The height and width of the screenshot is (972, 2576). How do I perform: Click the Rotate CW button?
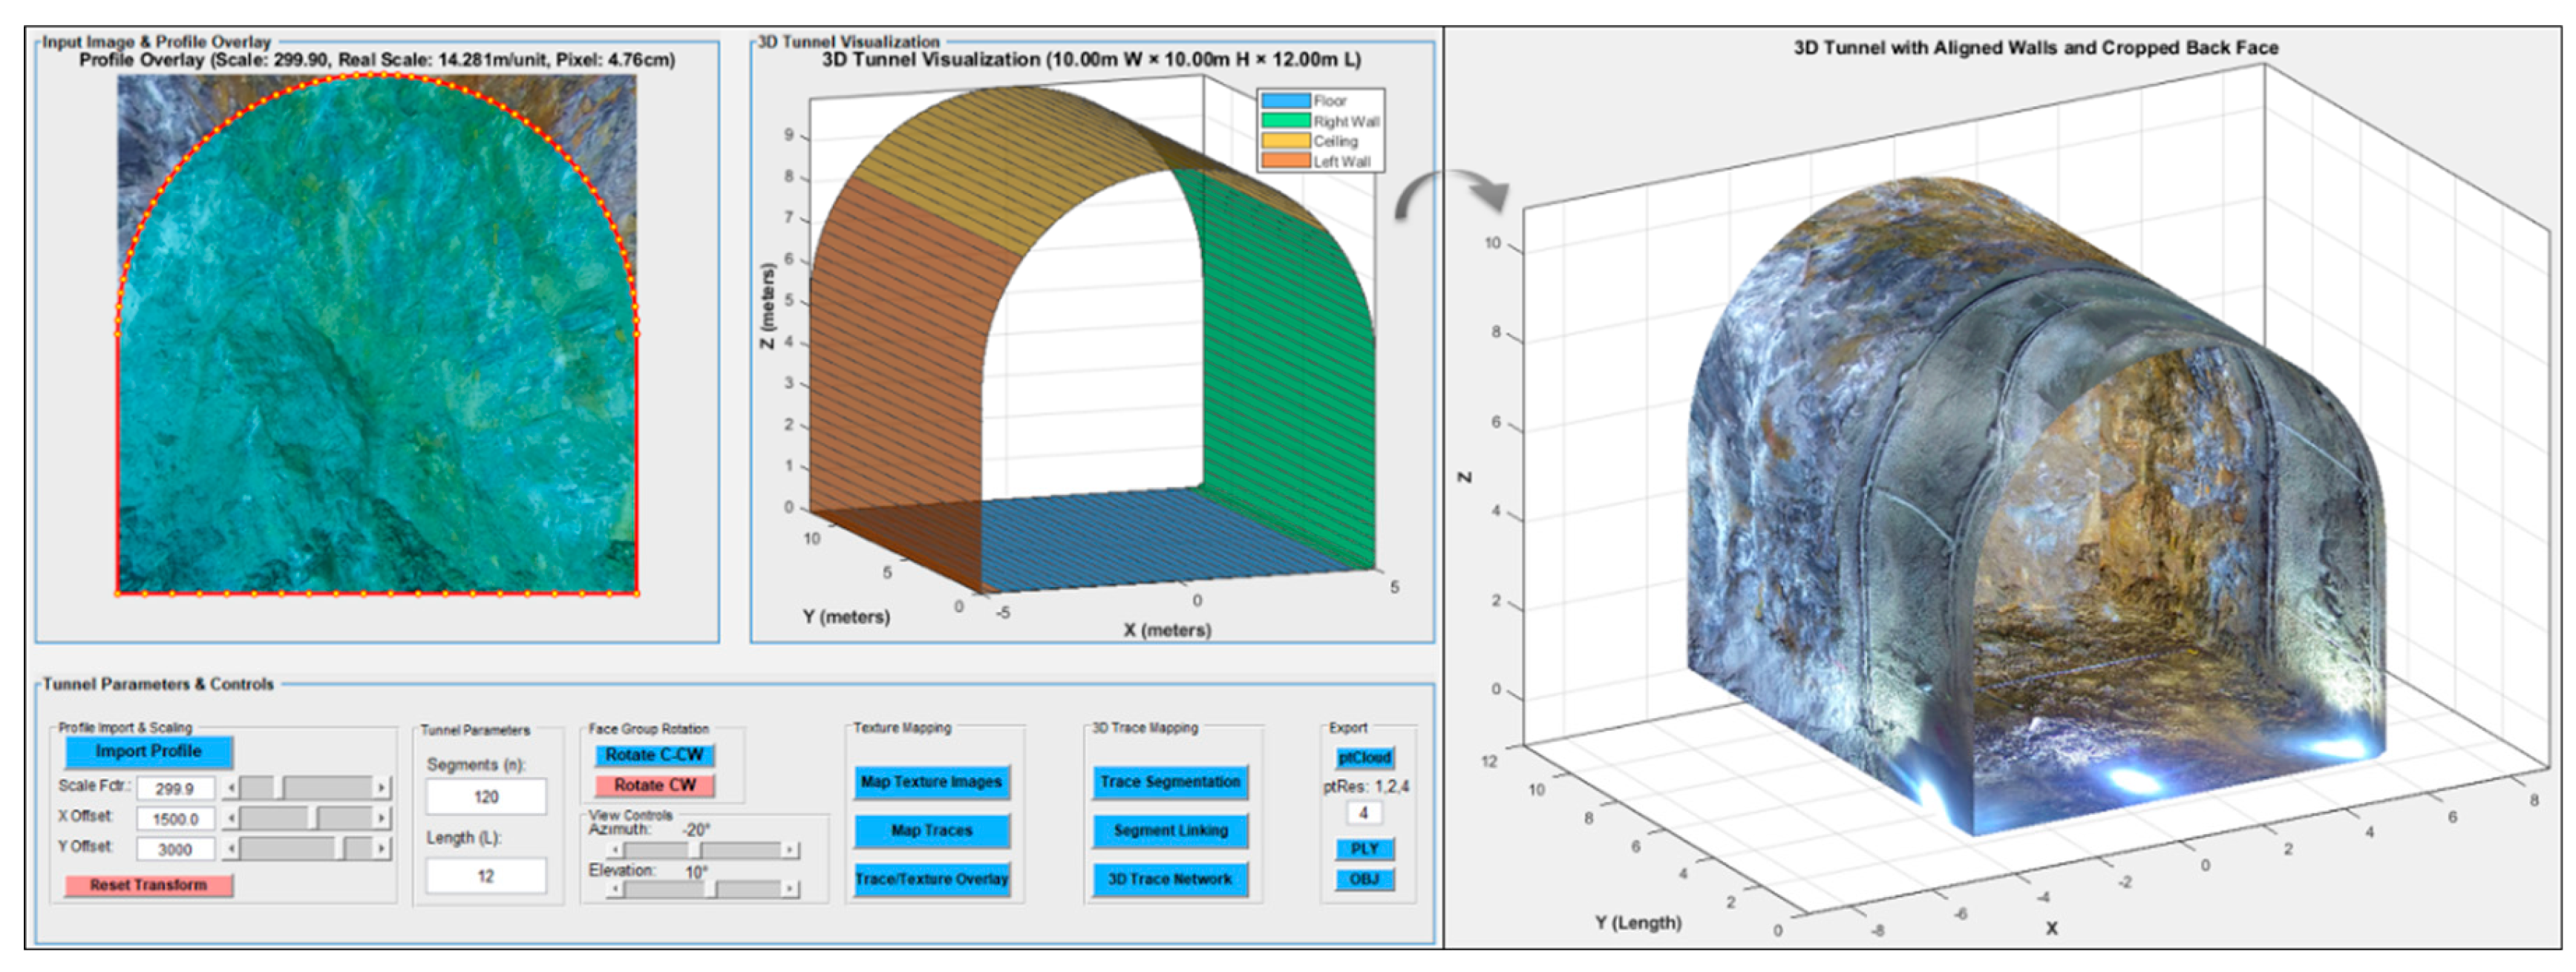tap(654, 785)
